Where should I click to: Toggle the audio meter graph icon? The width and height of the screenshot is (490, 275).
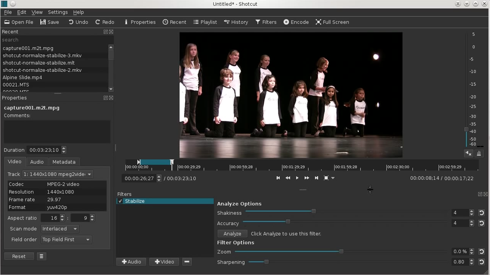point(479,153)
